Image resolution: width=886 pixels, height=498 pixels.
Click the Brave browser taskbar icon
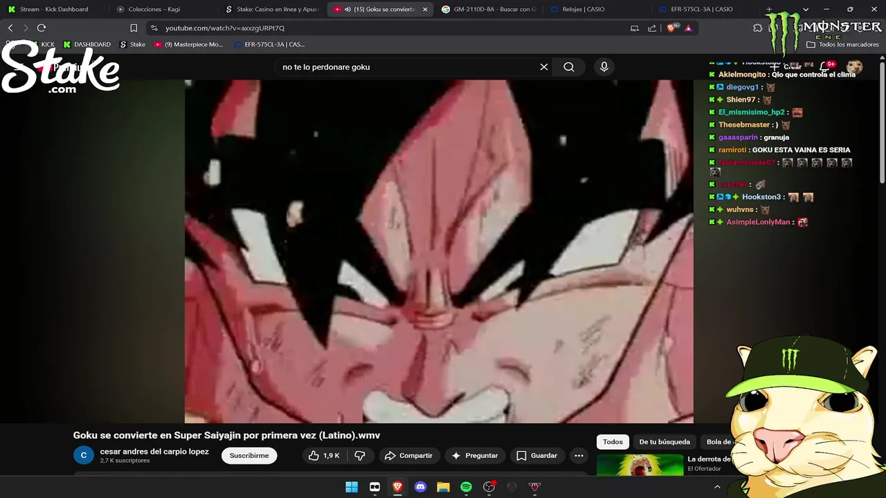(x=397, y=487)
